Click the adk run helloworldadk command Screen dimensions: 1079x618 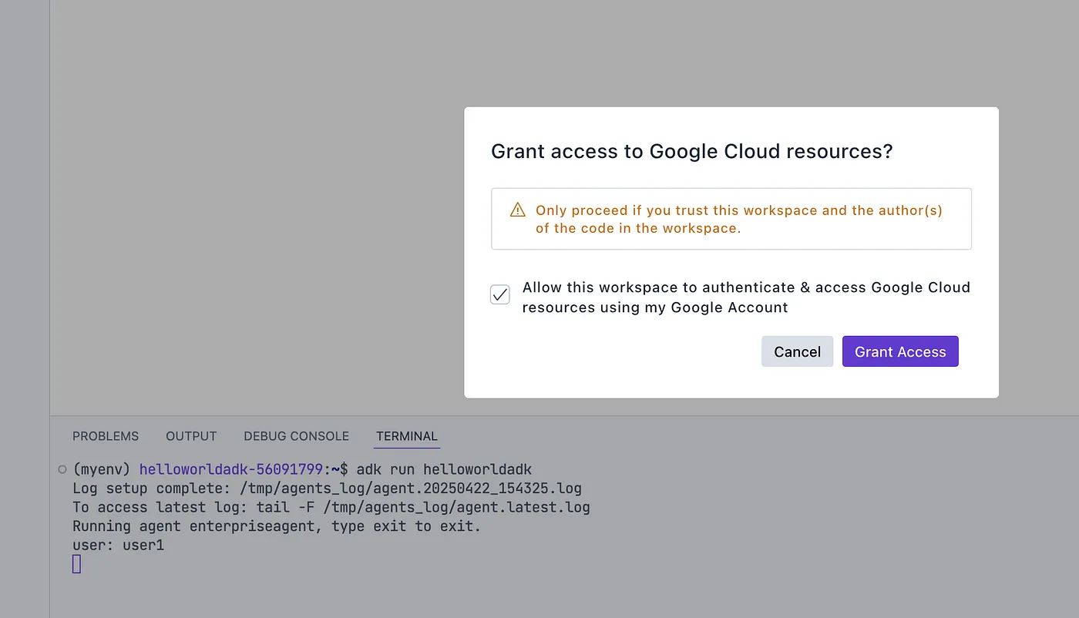pos(445,469)
